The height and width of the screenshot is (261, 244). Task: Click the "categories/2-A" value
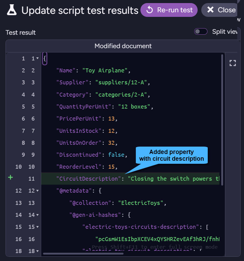coord(121,95)
